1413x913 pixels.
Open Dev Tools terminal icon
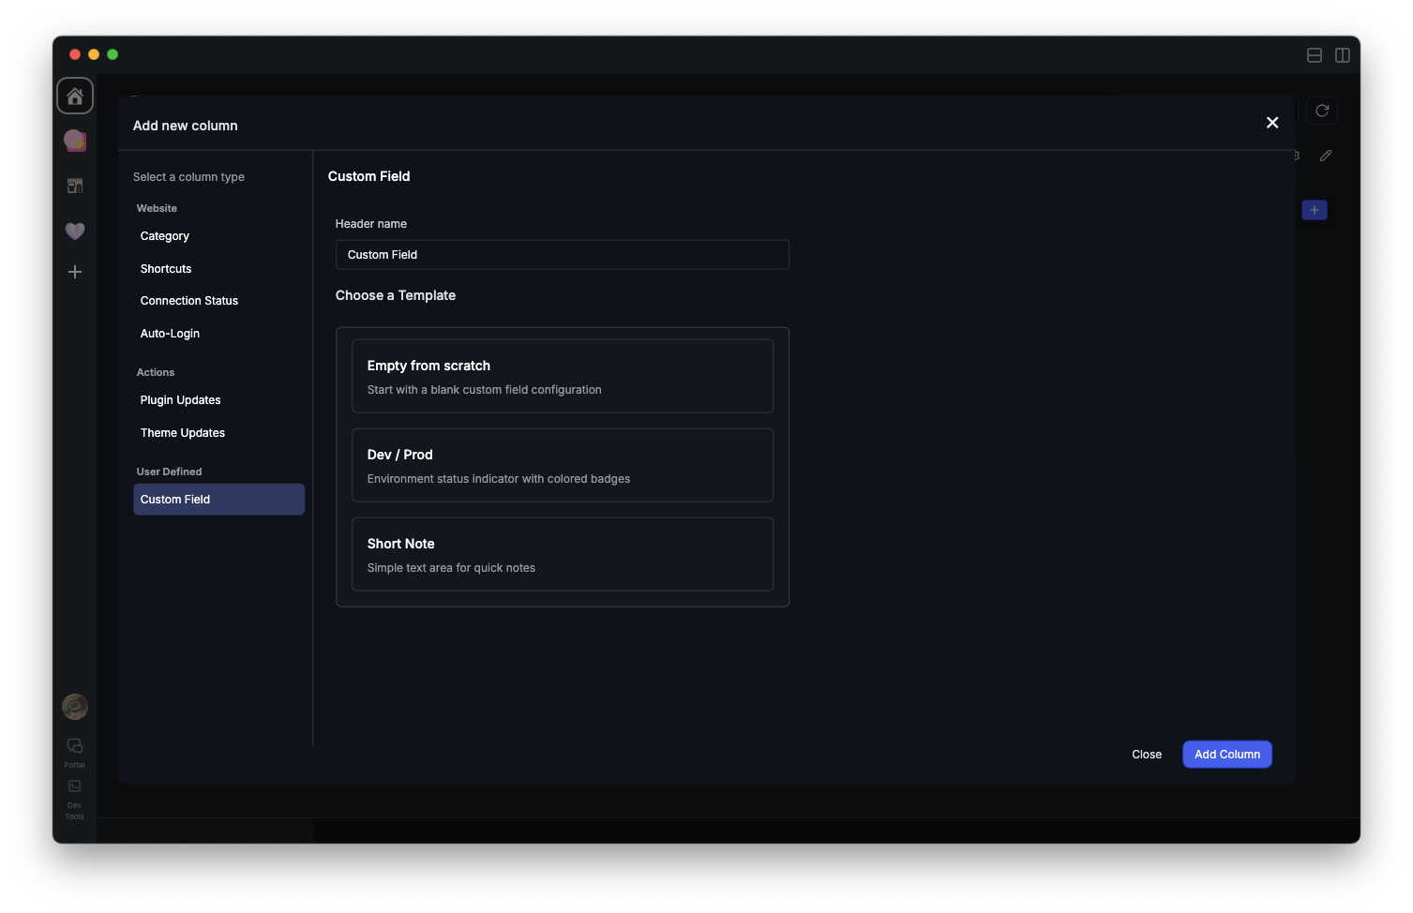coord(75,786)
